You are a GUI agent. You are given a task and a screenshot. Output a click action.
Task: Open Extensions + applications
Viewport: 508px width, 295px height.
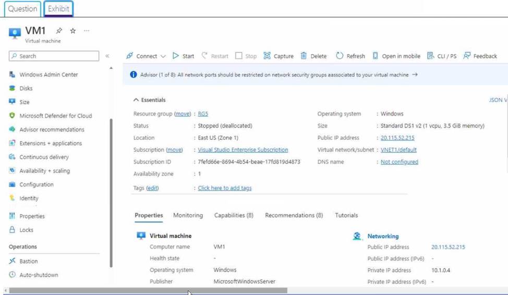[x=51, y=143]
